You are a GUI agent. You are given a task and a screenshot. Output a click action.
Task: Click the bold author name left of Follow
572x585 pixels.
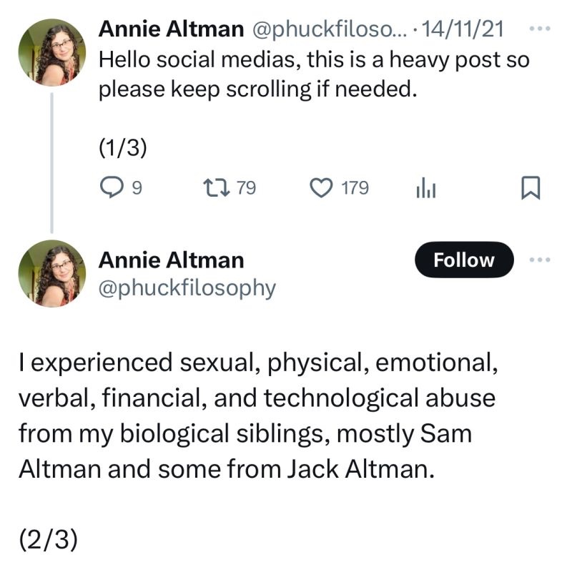[x=170, y=260]
